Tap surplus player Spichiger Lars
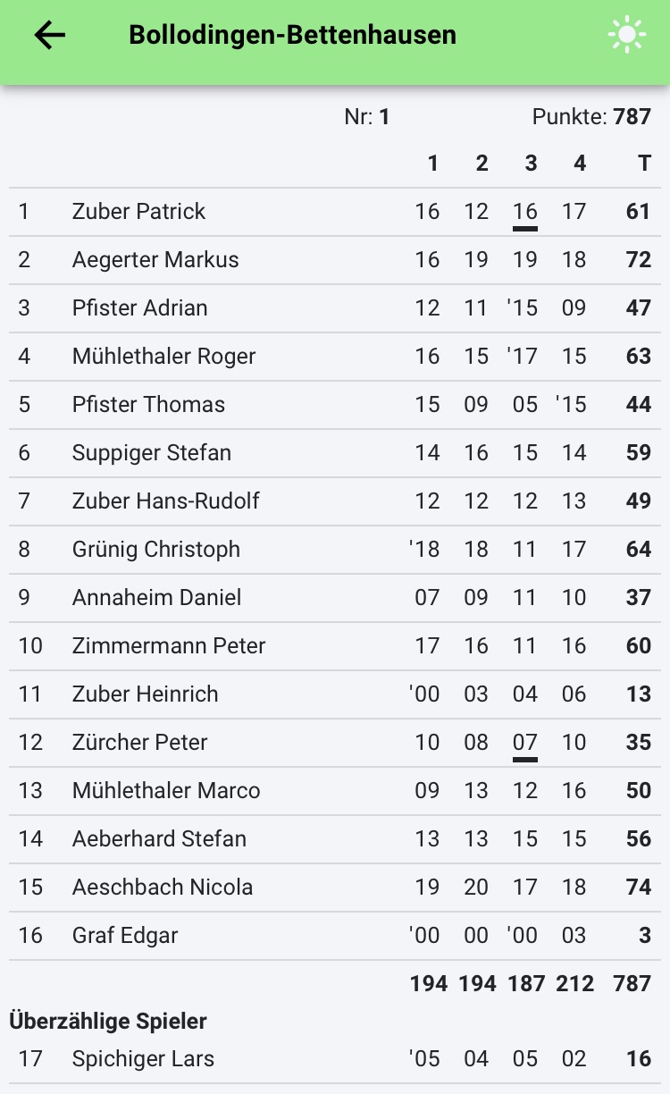The image size is (670, 1094). [x=143, y=1059]
